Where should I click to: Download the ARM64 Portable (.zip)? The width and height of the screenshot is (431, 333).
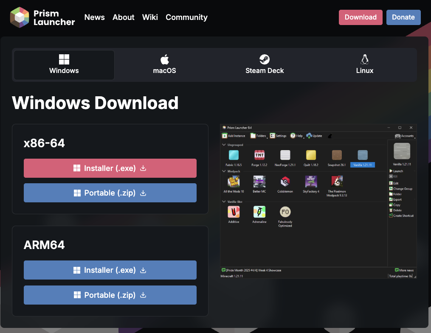click(110, 295)
